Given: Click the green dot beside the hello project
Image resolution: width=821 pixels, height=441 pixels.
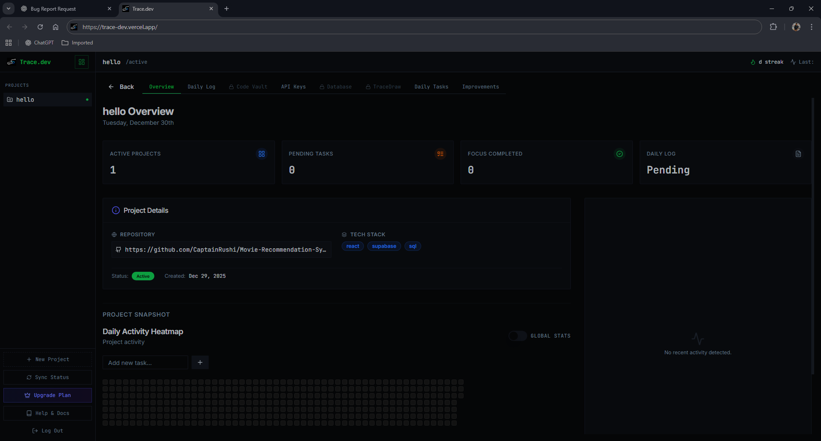Looking at the screenshot, I should 87,100.
